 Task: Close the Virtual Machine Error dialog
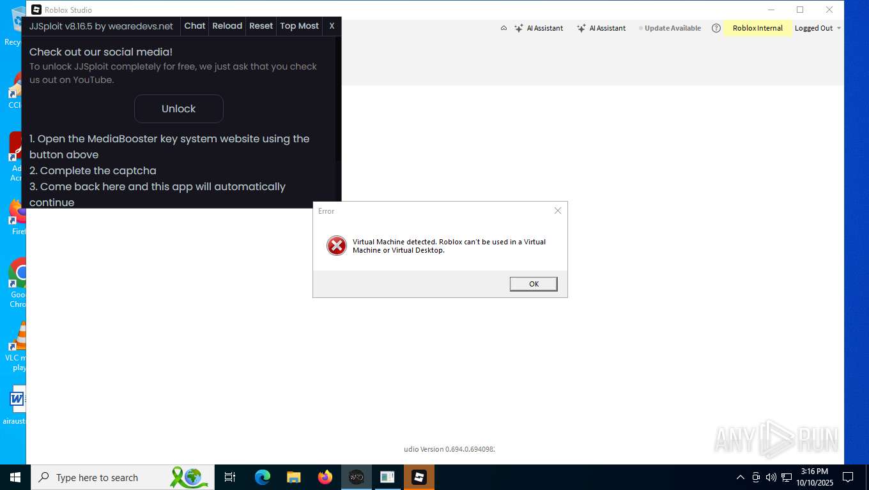pos(558,211)
